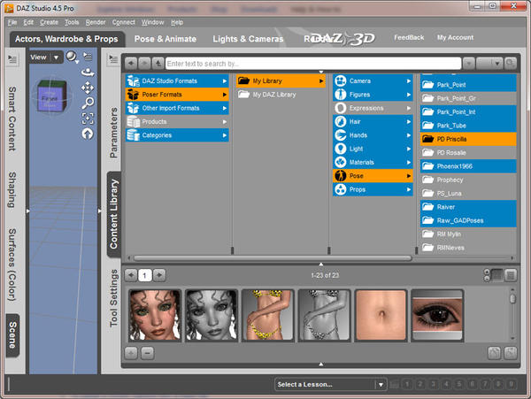
Task: Open the Create menu
Action: [49, 22]
